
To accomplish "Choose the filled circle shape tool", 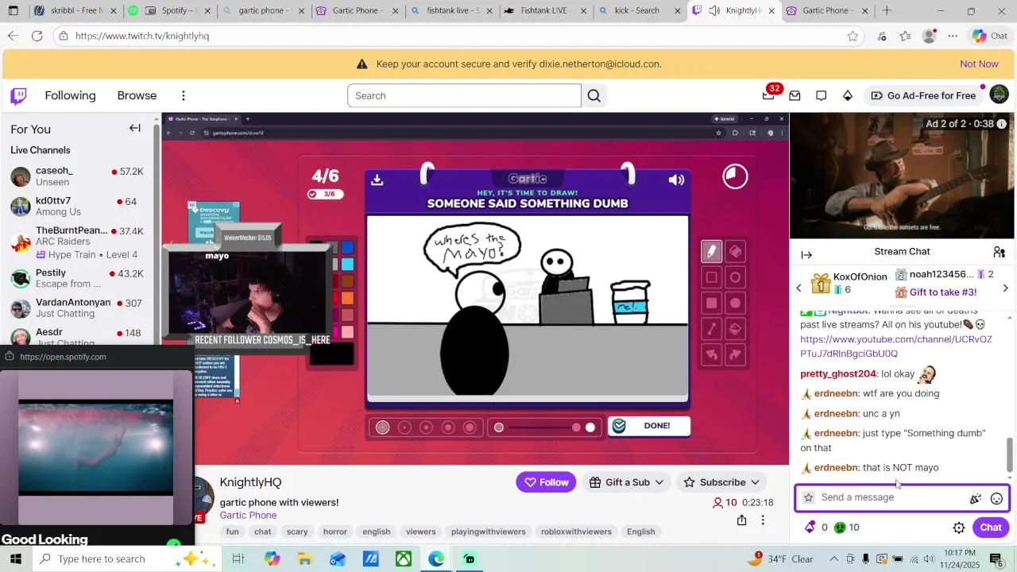I will click(736, 303).
